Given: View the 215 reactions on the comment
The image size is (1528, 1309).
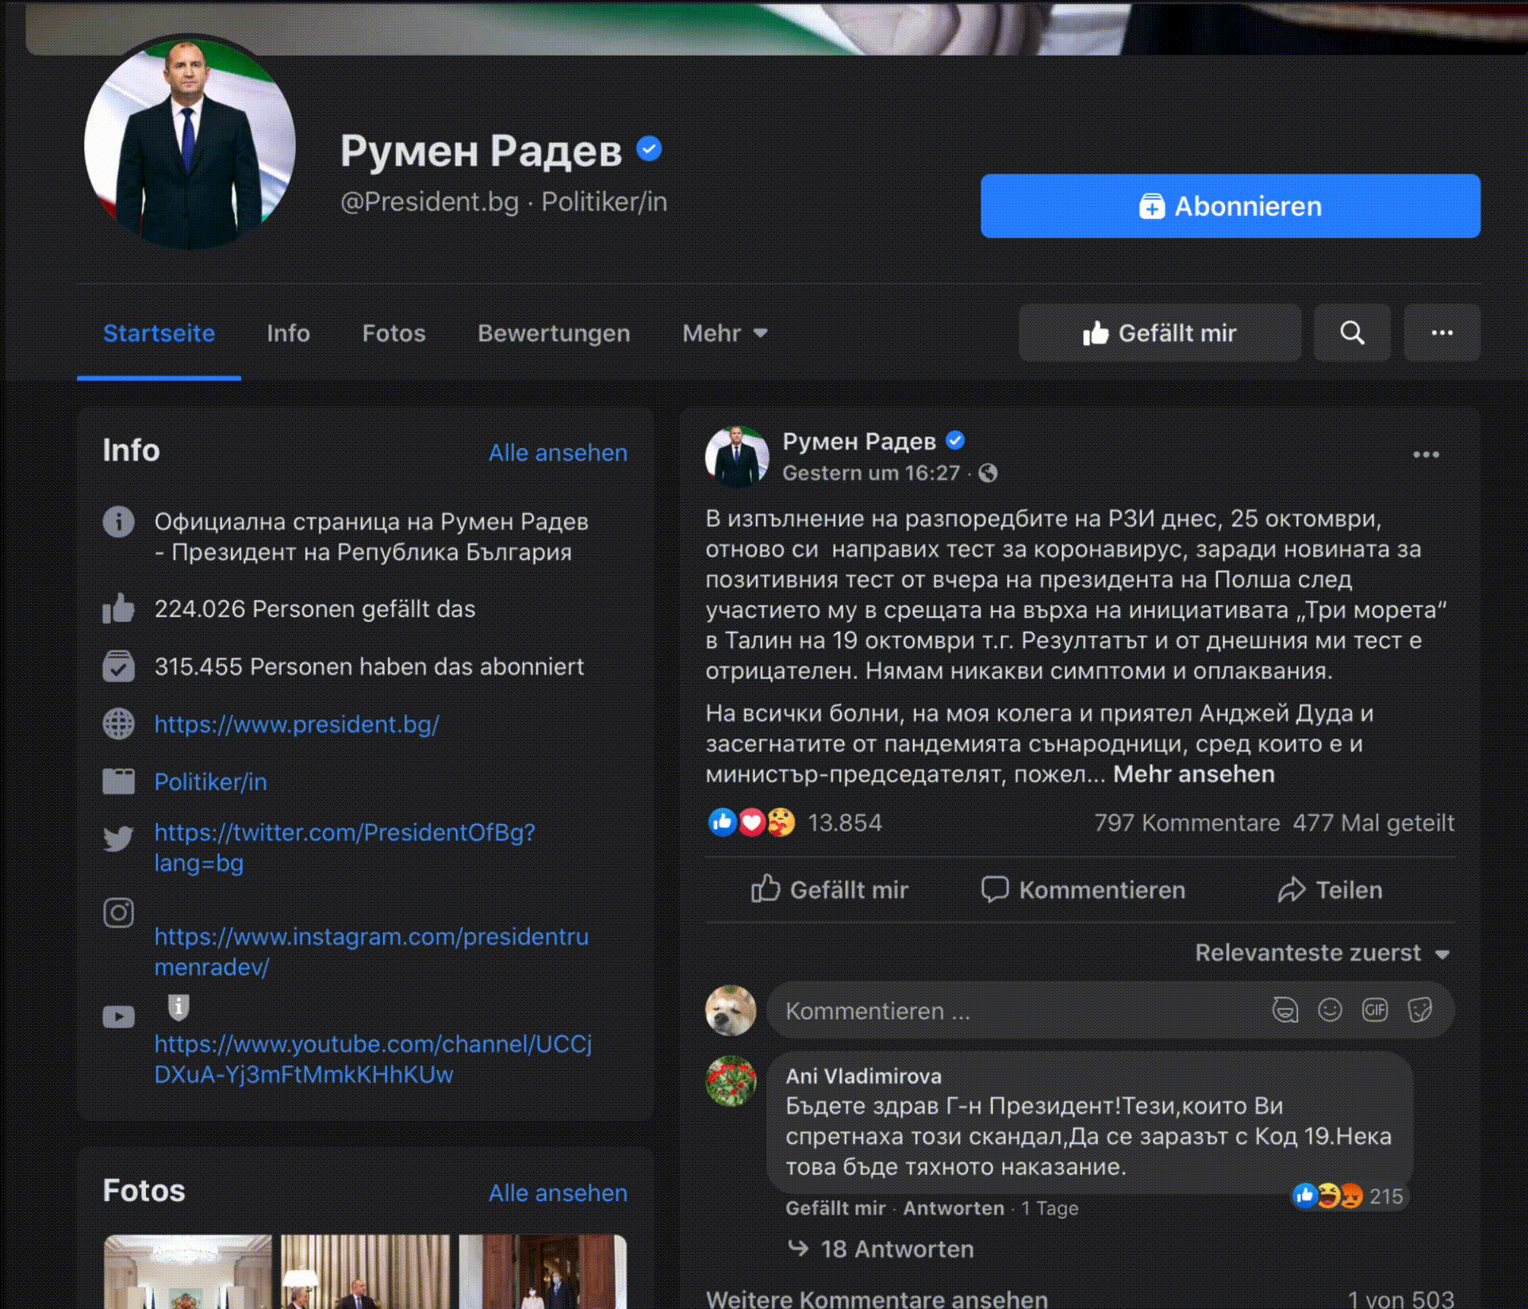Looking at the screenshot, I should [x=1349, y=1196].
